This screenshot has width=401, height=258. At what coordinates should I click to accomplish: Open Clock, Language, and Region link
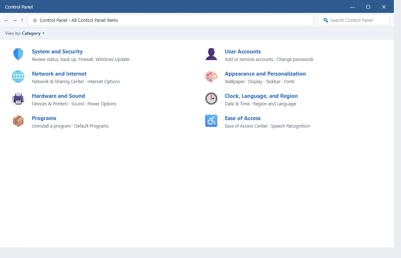point(261,96)
